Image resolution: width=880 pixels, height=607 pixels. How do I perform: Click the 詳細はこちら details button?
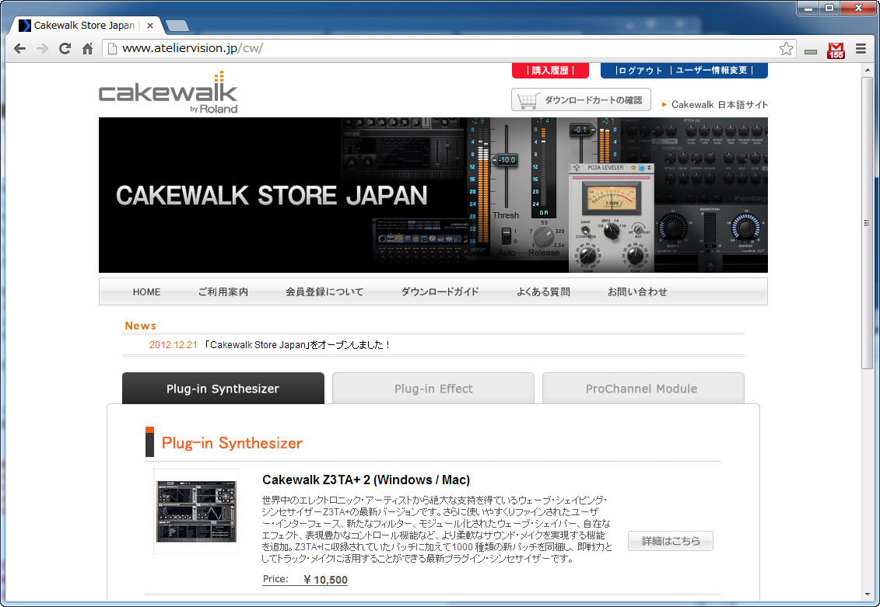tap(671, 541)
